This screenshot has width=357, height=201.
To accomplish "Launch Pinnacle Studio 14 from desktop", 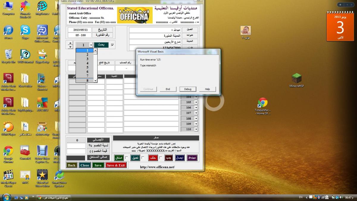I will pos(25,10).
